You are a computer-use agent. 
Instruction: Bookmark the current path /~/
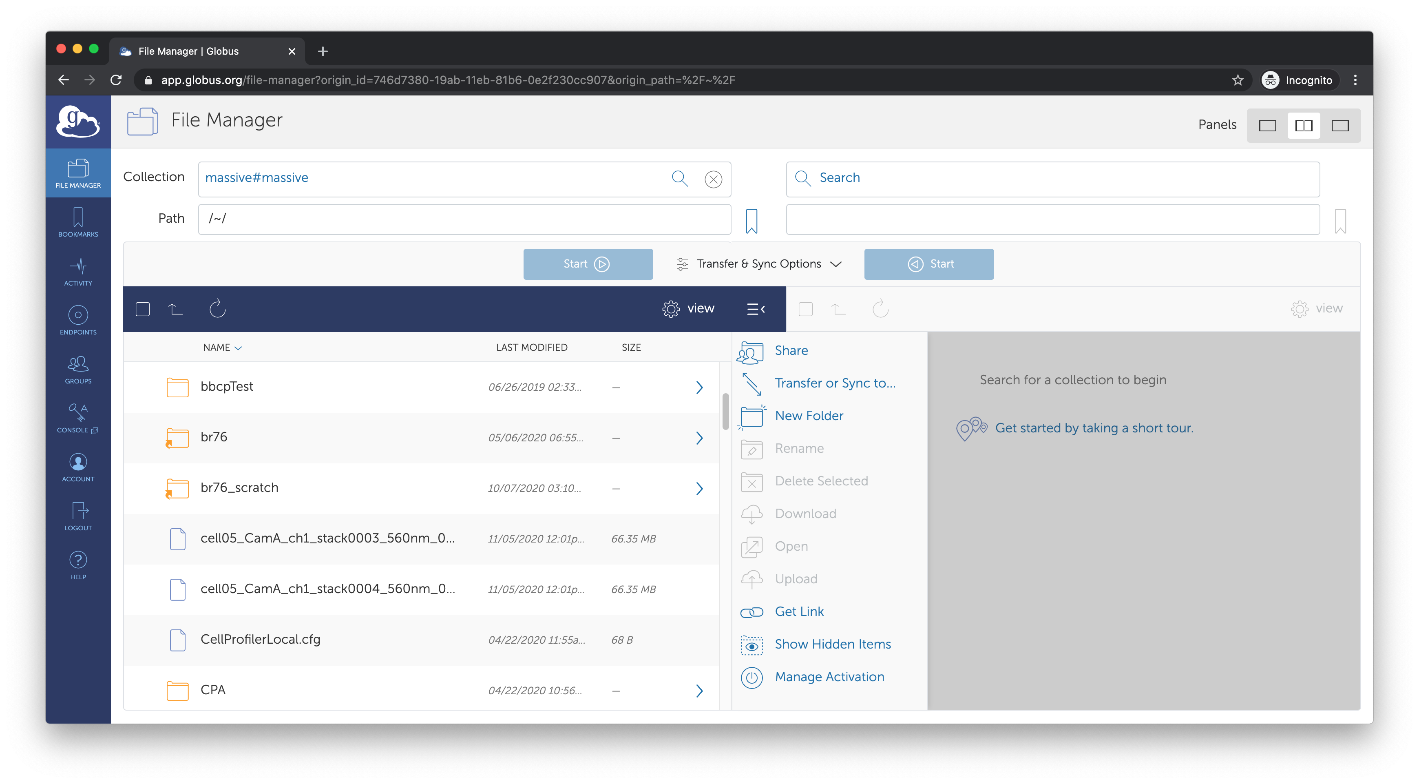[751, 220]
